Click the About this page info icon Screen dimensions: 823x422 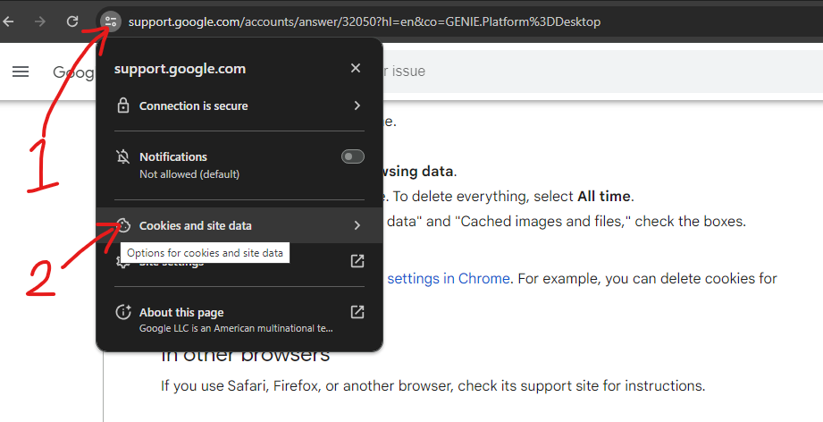pos(122,312)
